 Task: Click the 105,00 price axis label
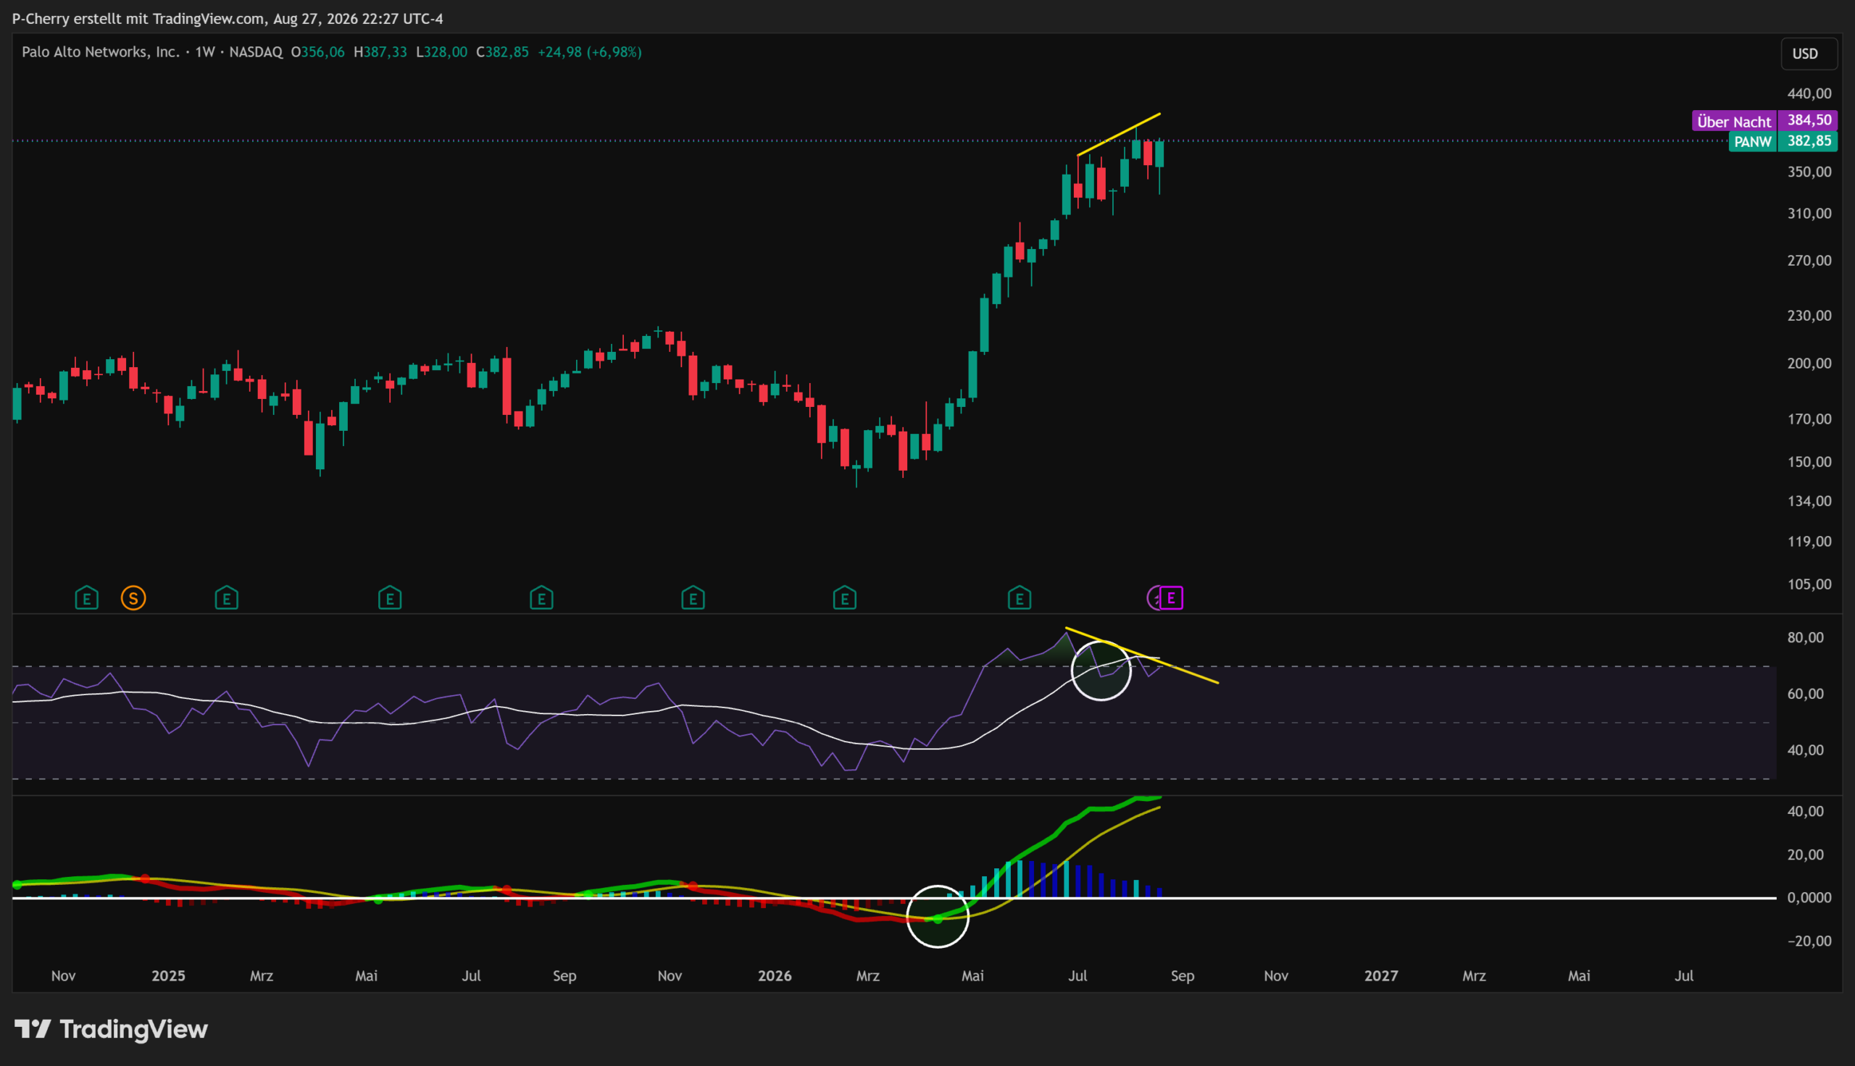(x=1809, y=584)
